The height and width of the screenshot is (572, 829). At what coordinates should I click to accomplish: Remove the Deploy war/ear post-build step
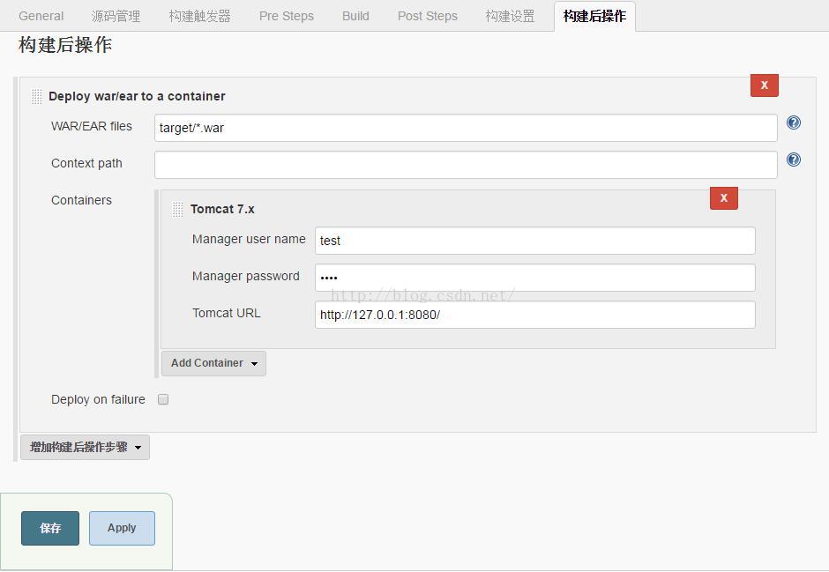[764, 85]
